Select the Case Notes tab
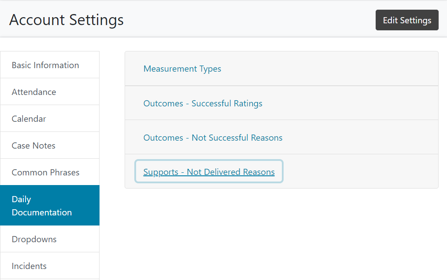Image resolution: width=447 pixels, height=280 pixels. [50, 145]
